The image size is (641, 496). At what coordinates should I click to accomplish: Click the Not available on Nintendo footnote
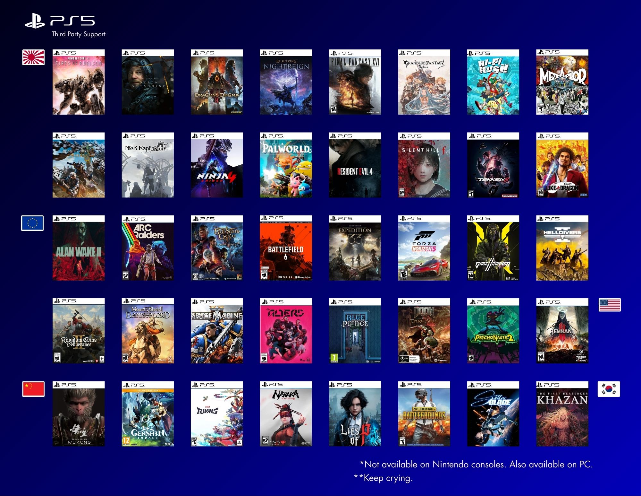476,464
